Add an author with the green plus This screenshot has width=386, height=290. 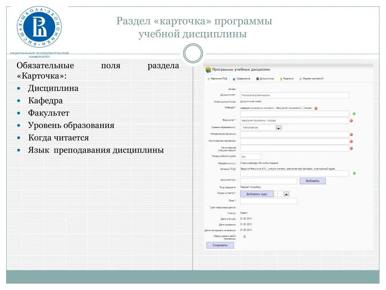(354, 173)
